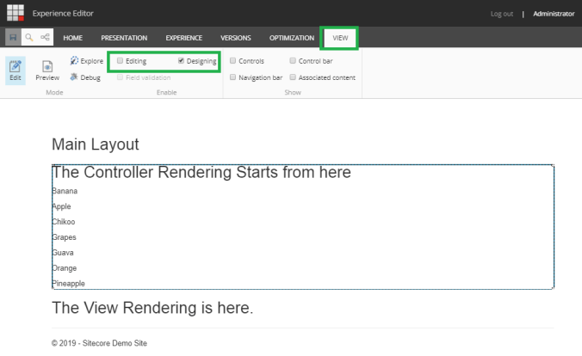The image size is (582, 356).
Task: Enable the Navigation bar checkbox
Action: [x=233, y=77]
